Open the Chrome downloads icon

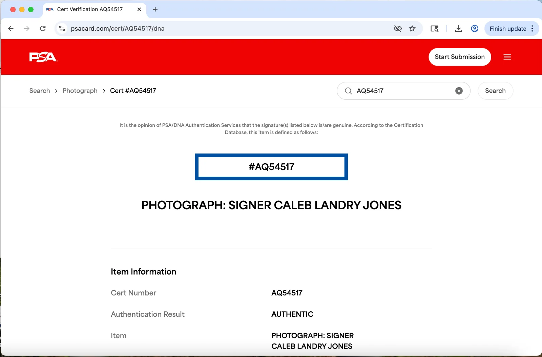[x=459, y=29]
